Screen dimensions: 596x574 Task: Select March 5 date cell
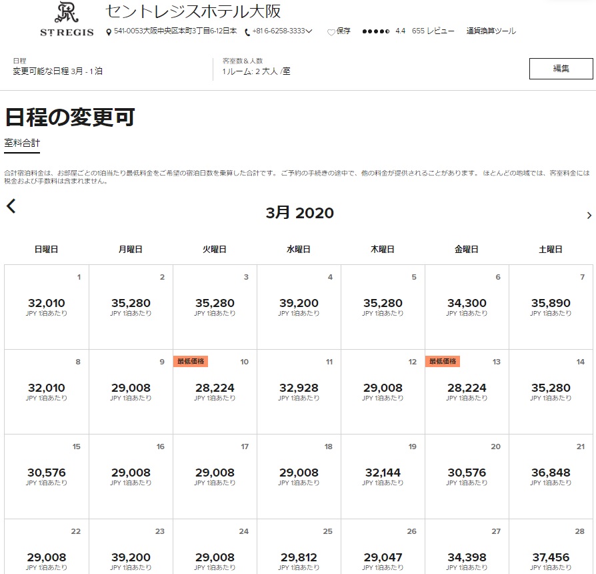pyautogui.click(x=383, y=307)
